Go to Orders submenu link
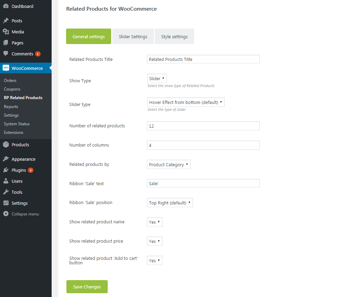 10,80
